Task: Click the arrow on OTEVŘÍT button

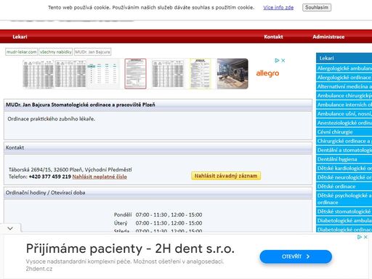Action: coord(308,256)
